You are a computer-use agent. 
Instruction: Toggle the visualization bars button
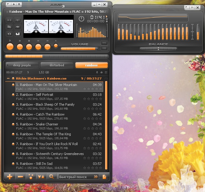click(18, 34)
